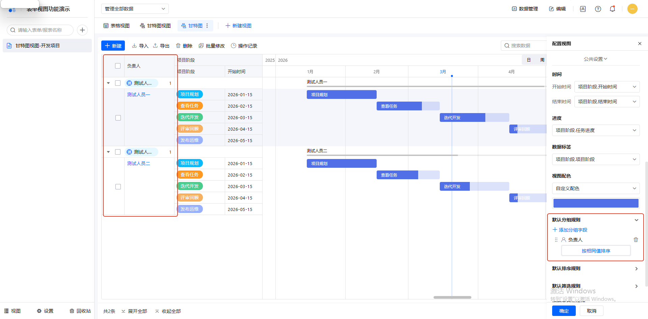Open the 甘特图 tab's three-dot menu

point(207,26)
